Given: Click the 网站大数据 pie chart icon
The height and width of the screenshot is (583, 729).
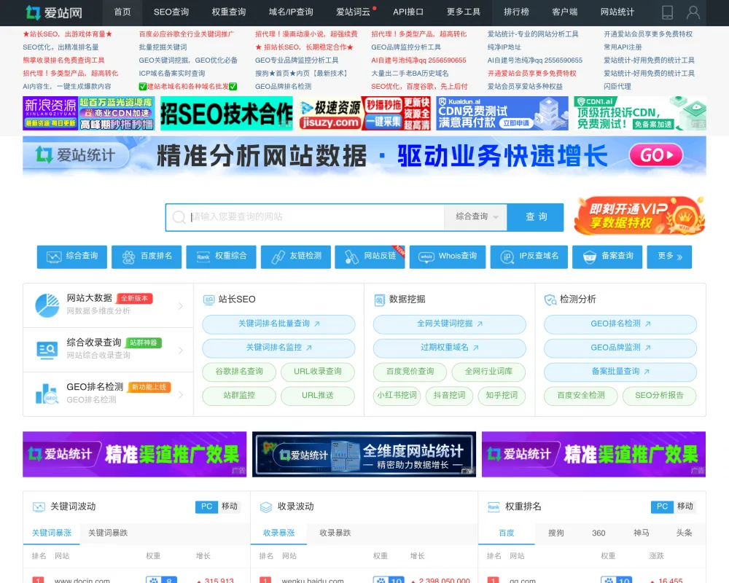Looking at the screenshot, I should (47, 305).
